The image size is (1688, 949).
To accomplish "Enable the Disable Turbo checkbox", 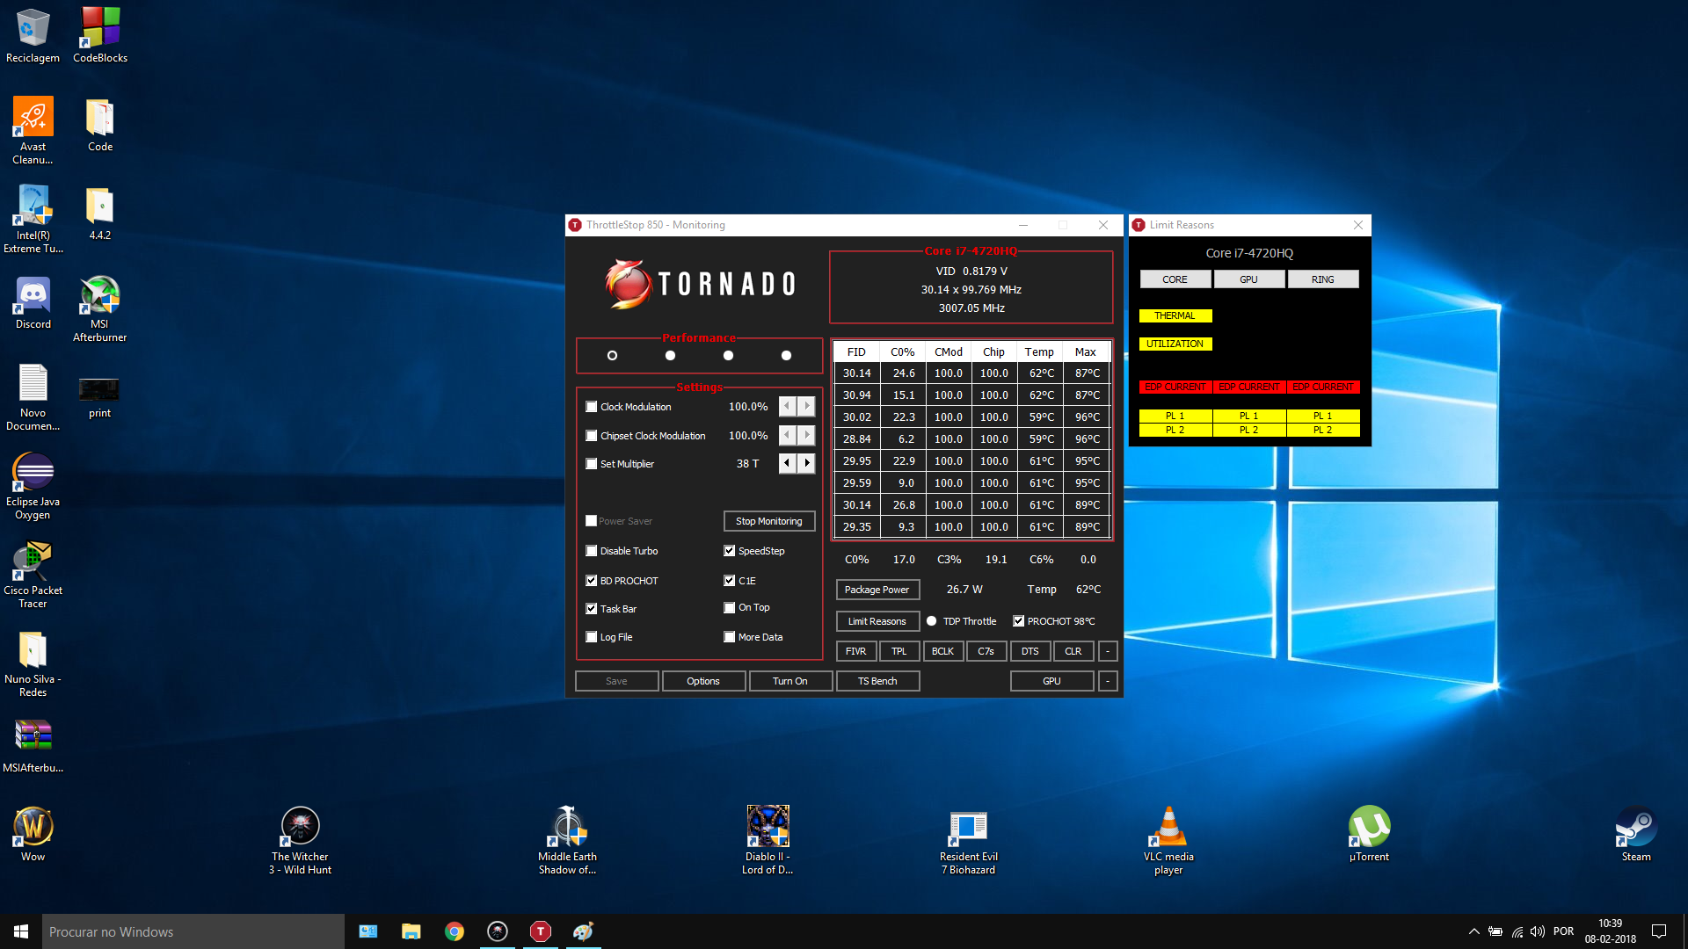I will (592, 551).
